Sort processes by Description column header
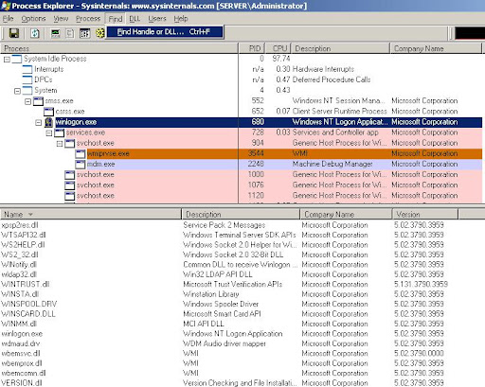 tap(341, 48)
